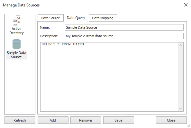The image size is (191, 128).
Task: Close the Manage Data Sources dialog with the X
Action: point(186,5)
